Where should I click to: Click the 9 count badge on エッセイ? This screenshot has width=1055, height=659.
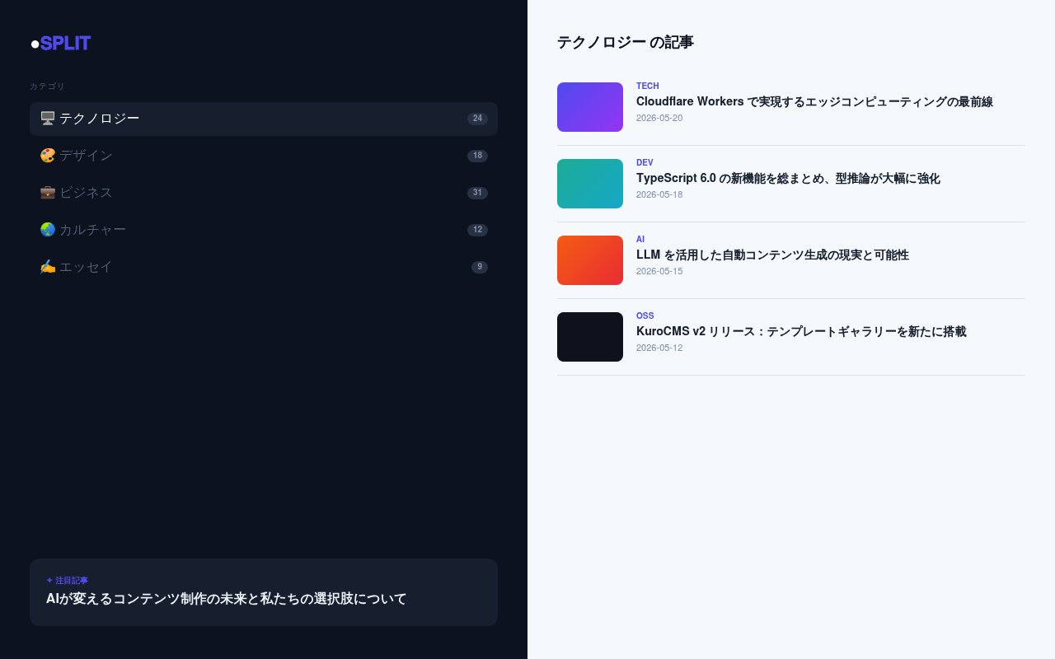[x=480, y=267]
